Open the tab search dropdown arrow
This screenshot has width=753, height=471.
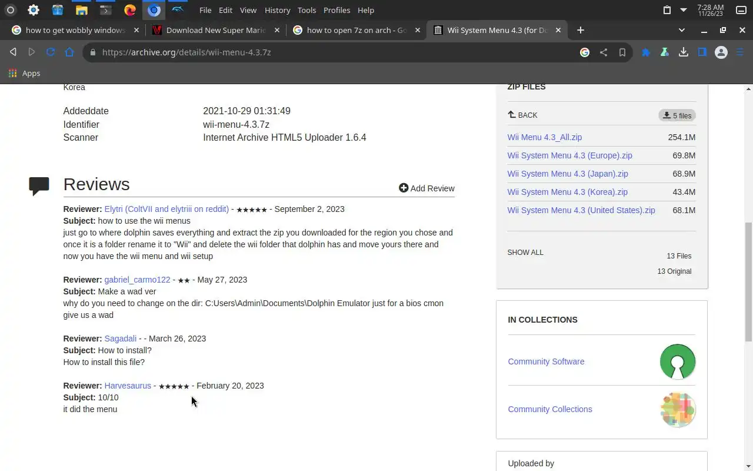click(682, 30)
